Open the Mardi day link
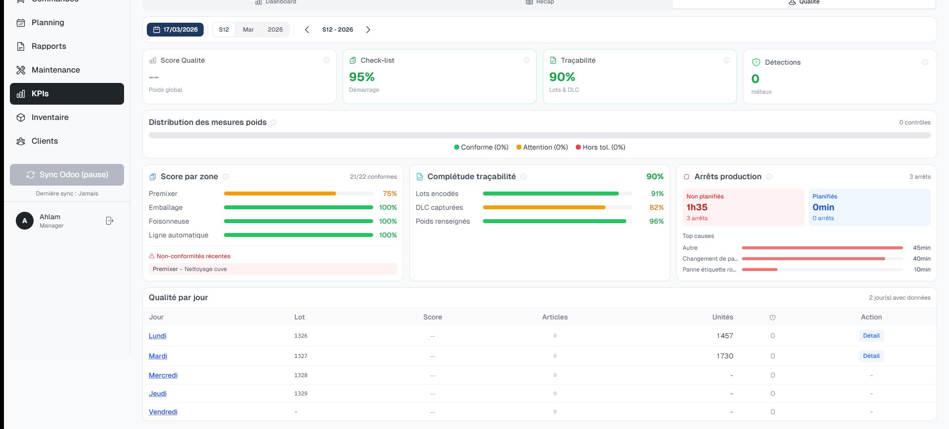 [x=158, y=356]
